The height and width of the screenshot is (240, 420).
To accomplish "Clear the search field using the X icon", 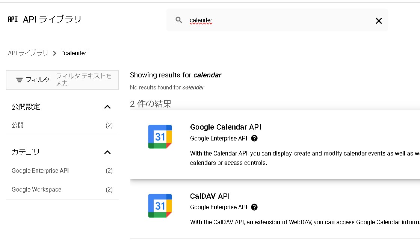I will click(x=378, y=21).
